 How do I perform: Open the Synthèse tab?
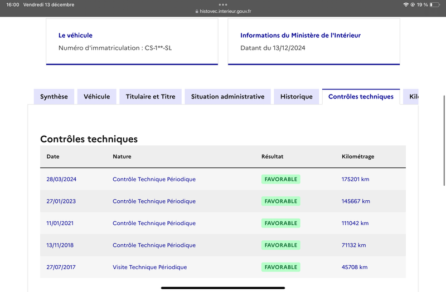point(54,97)
